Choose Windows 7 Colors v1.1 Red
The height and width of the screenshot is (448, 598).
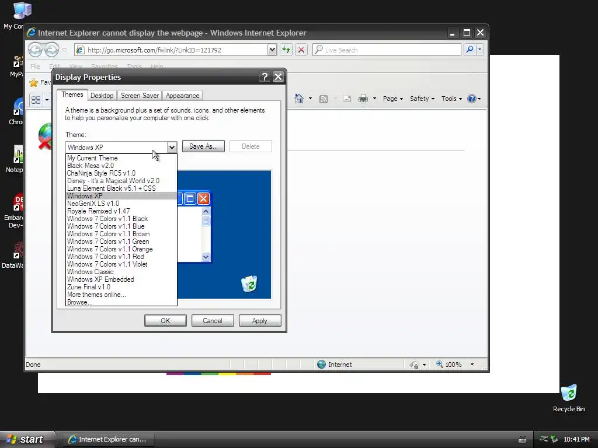[121, 257]
